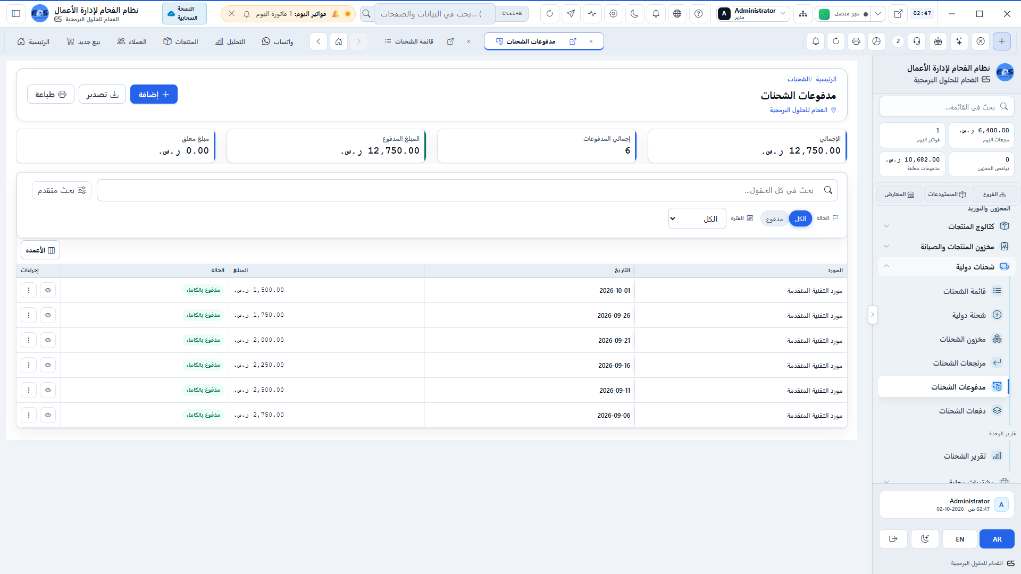The height and width of the screenshot is (574, 1021).
Task: Expand كتالوج المنتجات sidebar section
Action: click(947, 226)
